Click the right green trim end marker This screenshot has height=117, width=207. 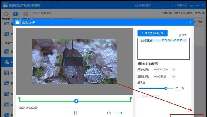pyautogui.click(x=131, y=99)
